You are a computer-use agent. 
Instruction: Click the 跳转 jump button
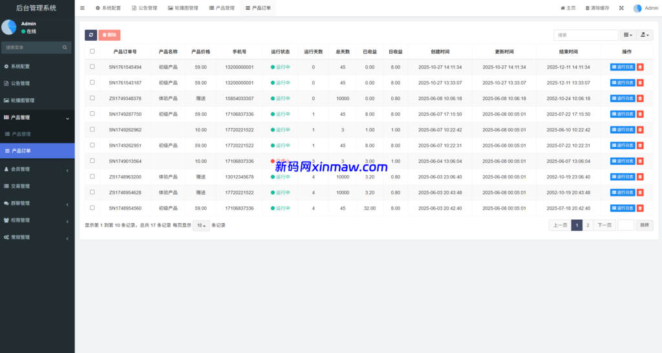645,226
